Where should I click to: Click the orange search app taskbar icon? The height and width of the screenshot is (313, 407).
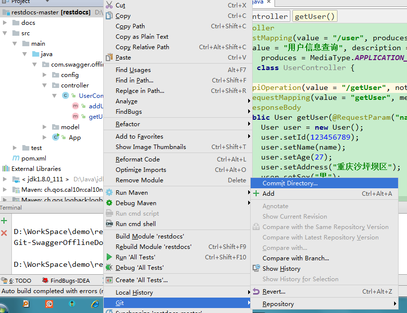[26, 304]
